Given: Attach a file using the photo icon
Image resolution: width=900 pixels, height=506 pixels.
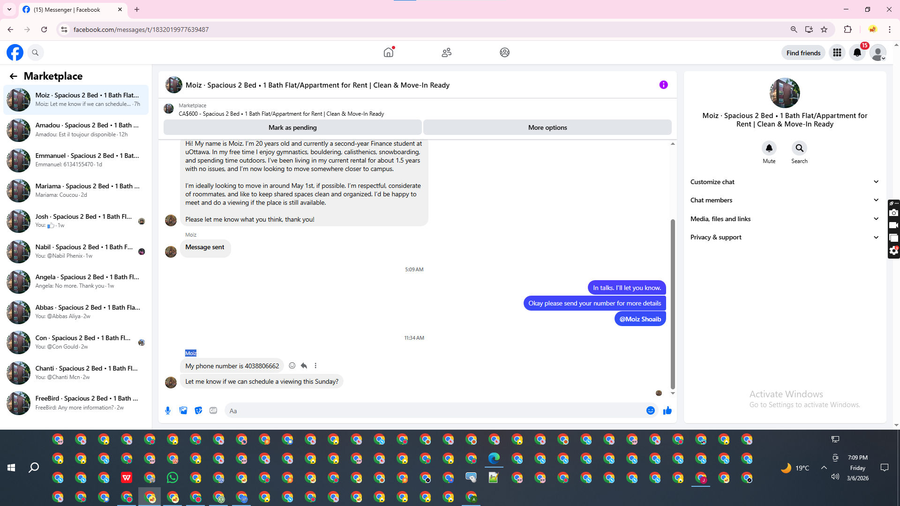Looking at the screenshot, I should pyautogui.click(x=183, y=411).
